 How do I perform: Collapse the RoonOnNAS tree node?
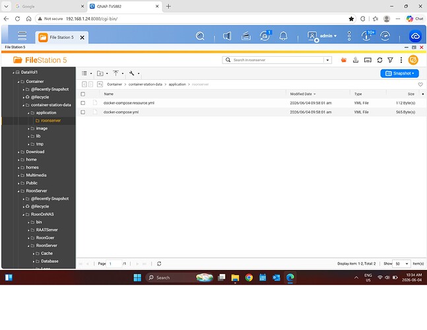tap(23, 214)
